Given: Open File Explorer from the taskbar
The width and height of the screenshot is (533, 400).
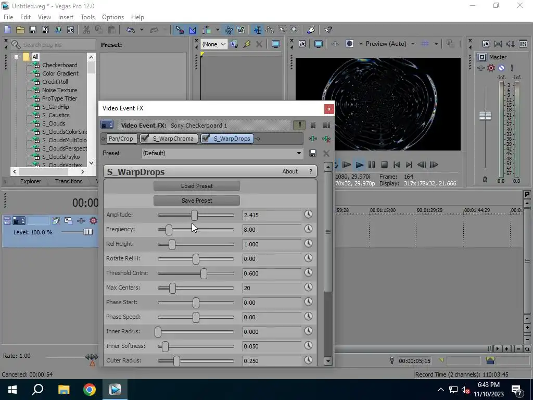Looking at the screenshot, I should pyautogui.click(x=64, y=390).
